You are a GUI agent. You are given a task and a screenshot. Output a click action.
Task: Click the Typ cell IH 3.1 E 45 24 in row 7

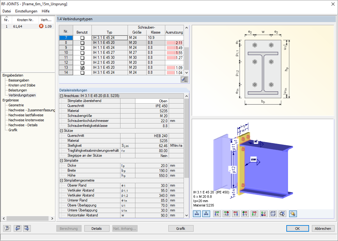coord(110,38)
